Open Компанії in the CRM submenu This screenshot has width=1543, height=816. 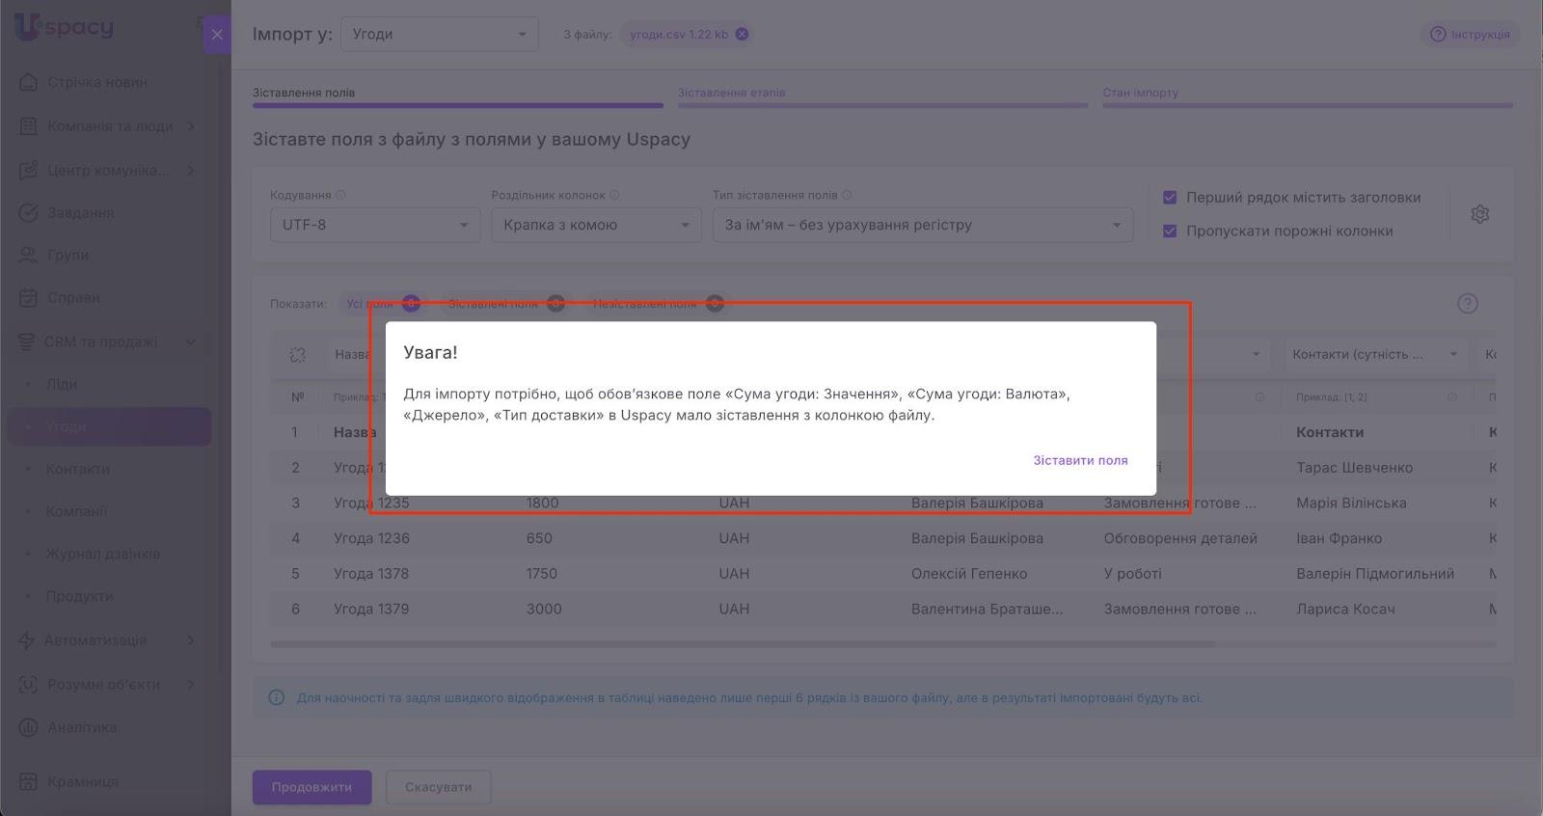click(76, 511)
